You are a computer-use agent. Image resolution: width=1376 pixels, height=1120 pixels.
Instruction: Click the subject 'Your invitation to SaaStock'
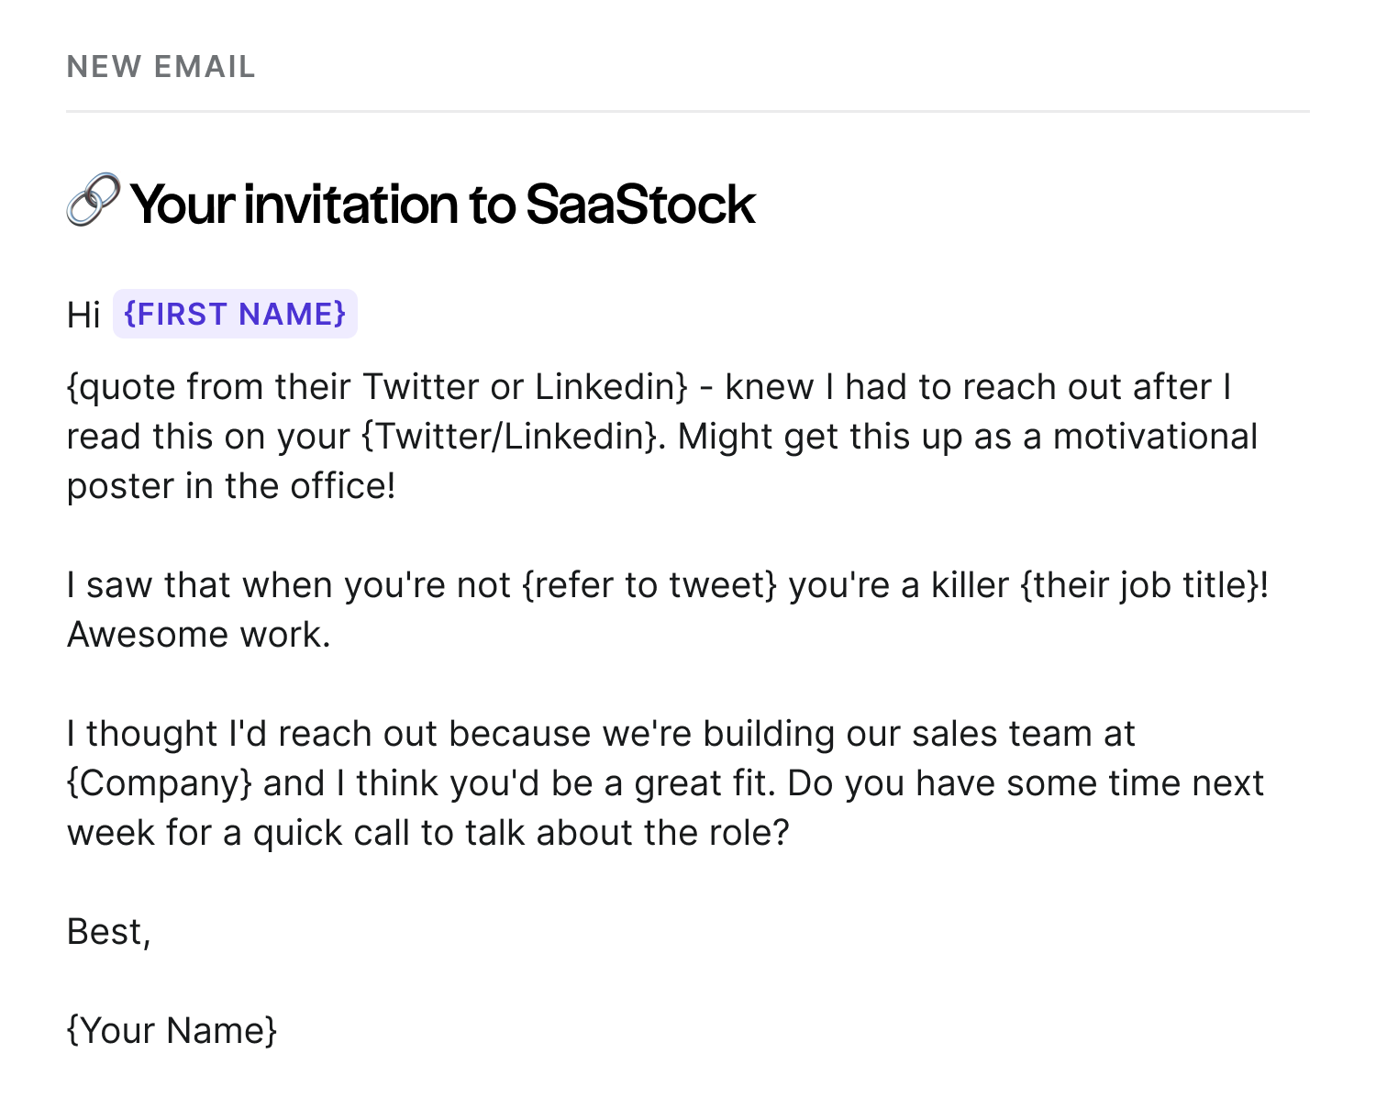pos(443,204)
